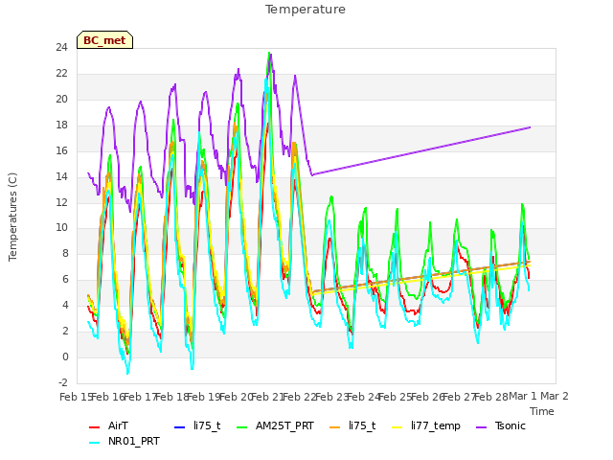Toggle the AM25T_PRT legend label
This screenshot has width=613, height=460.
(284, 425)
